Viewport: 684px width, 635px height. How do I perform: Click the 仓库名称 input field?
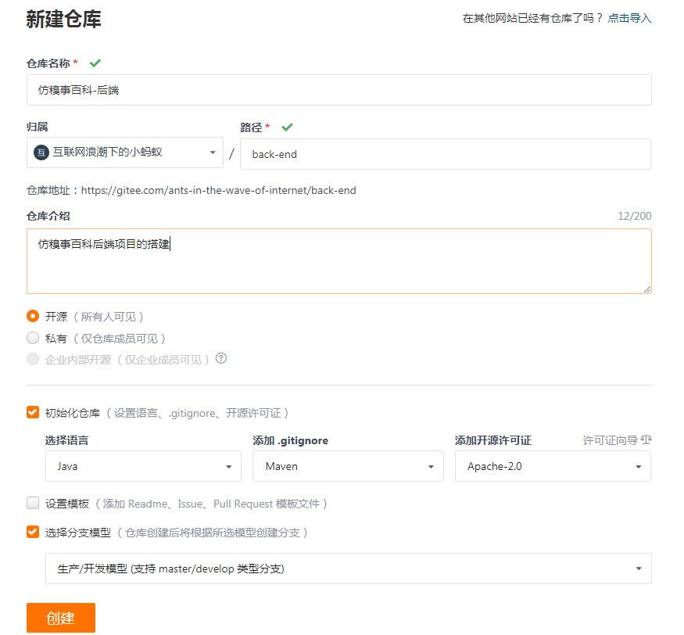pyautogui.click(x=339, y=90)
